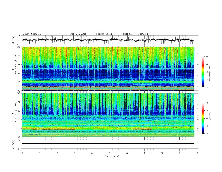The height and width of the screenshot is (172, 222).
Task: Click the time axis tick label "1"
Action: pos(40,153)
